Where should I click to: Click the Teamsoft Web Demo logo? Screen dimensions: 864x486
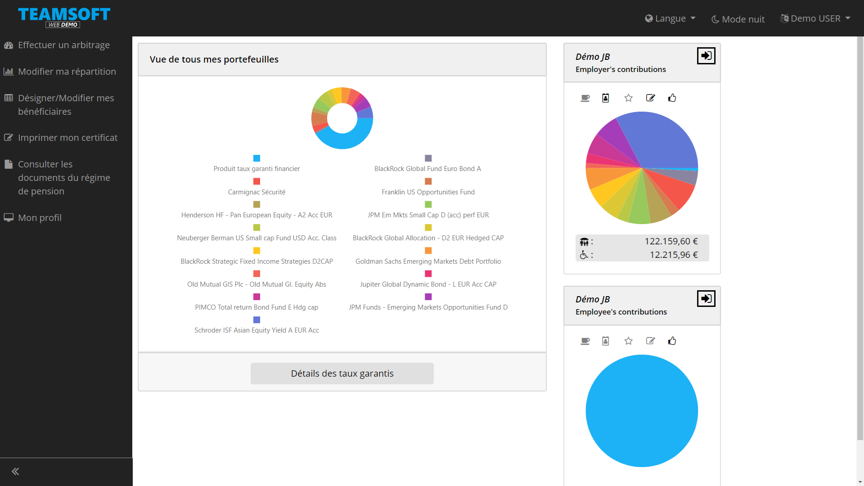64,18
